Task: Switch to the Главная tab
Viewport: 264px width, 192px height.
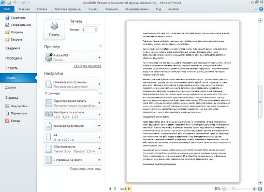Action: pyautogui.click(x=24, y=9)
